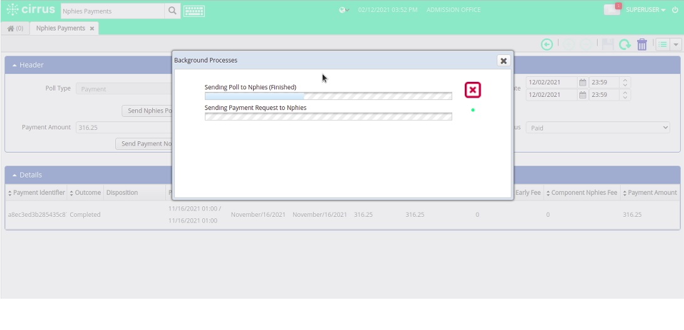Screen dimensions: 684x330
Task: Click the green refresh icon
Action: (x=624, y=44)
